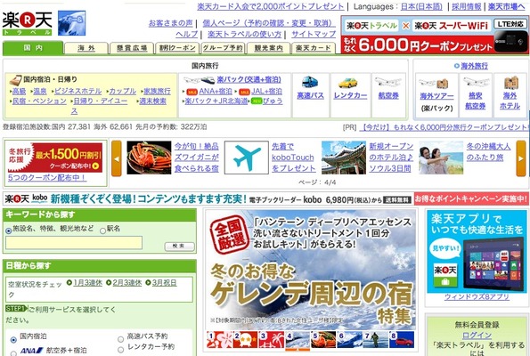The width and height of the screenshot is (530, 356).
Task: Open the お得なポイントキャンペーン実施中 red banner
Action: click(x=471, y=199)
